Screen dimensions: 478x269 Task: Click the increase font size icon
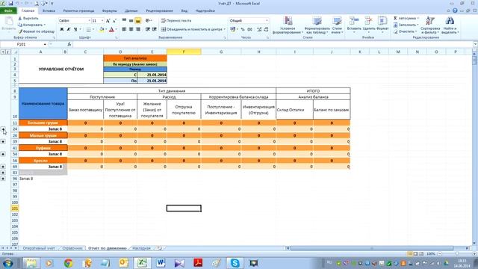tap(108, 21)
